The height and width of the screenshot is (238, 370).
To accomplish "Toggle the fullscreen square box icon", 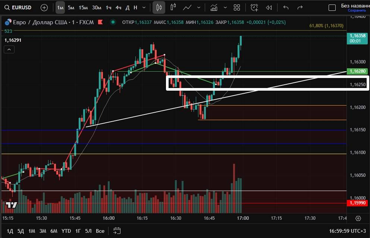I will 332,7.
